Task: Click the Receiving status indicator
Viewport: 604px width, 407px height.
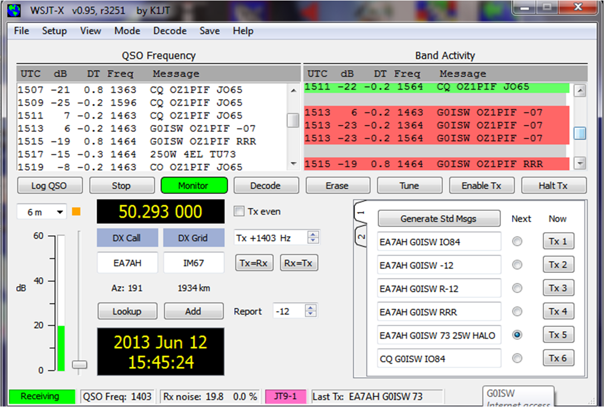Action: pyautogui.click(x=41, y=396)
